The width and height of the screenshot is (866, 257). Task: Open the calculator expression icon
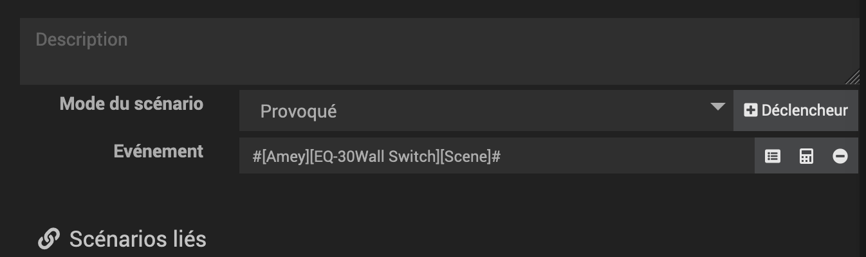click(806, 156)
